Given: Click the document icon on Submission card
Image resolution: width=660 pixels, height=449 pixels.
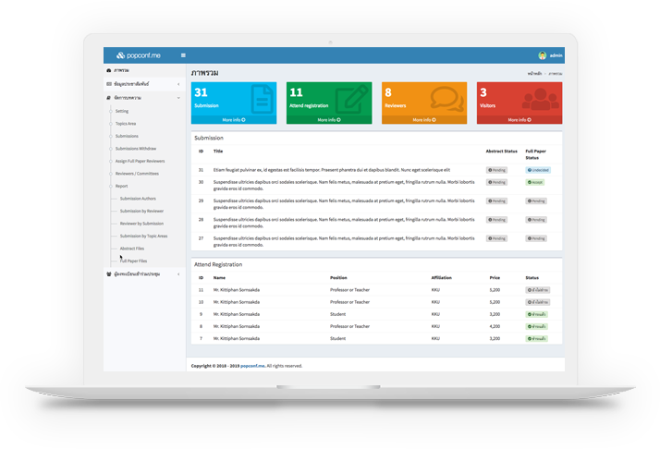Looking at the screenshot, I should point(262,99).
